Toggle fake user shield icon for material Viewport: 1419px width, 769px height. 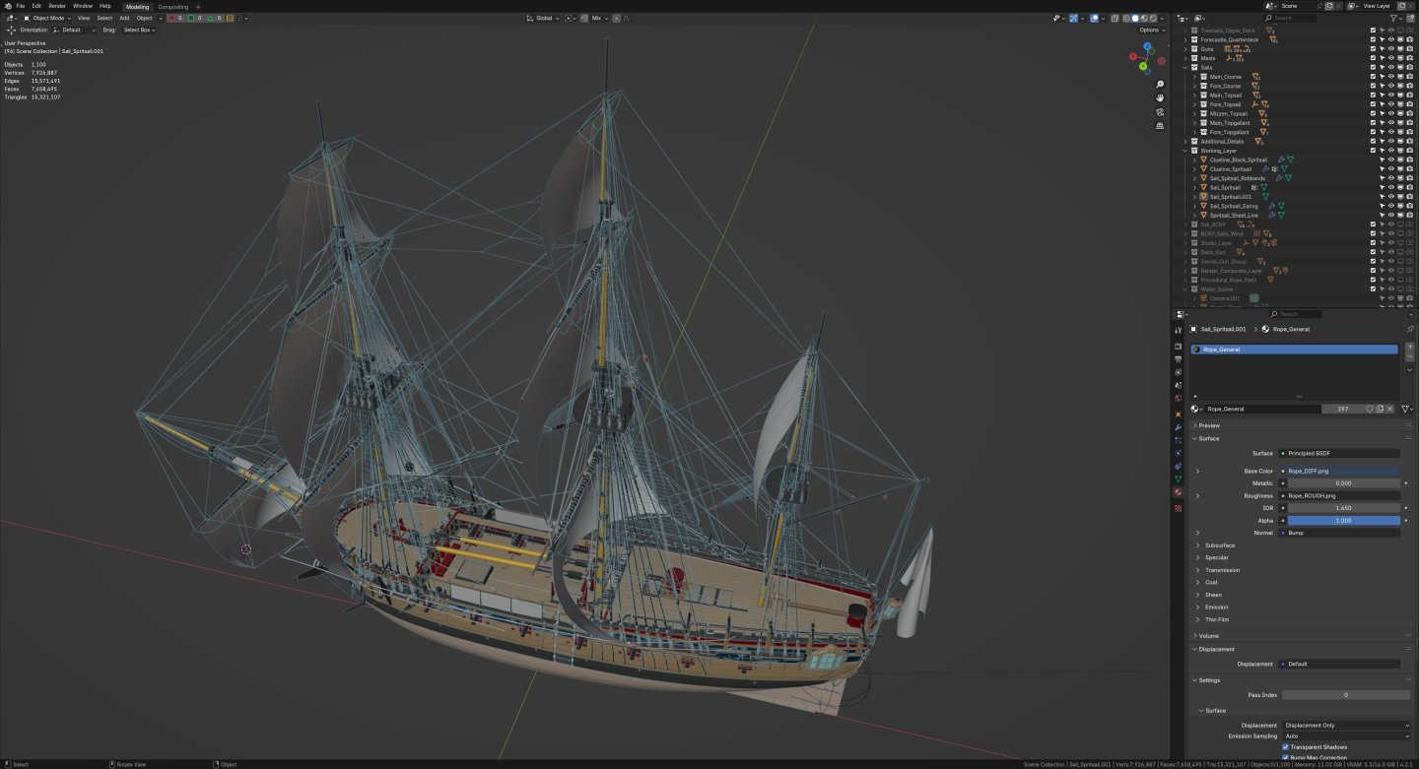click(x=1369, y=409)
